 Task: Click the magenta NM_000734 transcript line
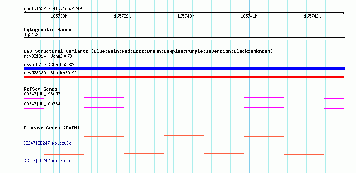click(x=184, y=108)
